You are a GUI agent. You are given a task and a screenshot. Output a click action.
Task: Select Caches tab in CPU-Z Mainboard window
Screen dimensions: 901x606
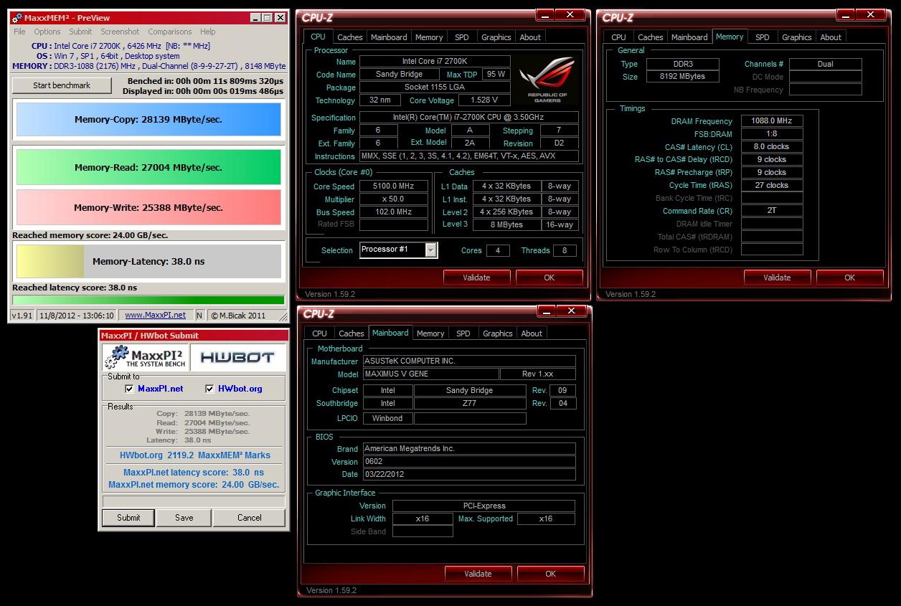pyautogui.click(x=352, y=333)
